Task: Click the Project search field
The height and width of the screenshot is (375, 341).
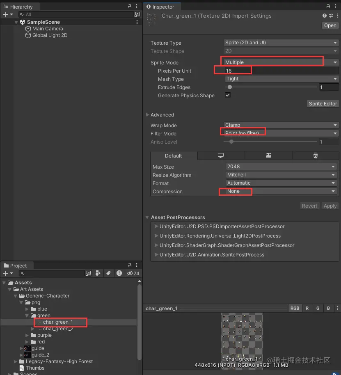Action: click(x=52, y=273)
